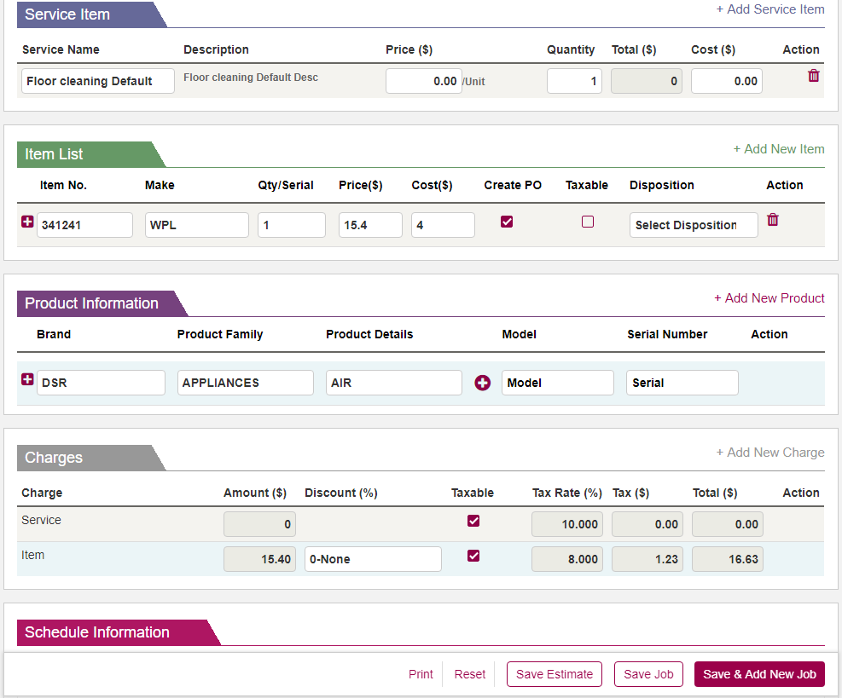Viewport: 842px width, 698px height.
Task: Click Make field showing WPL
Action: (x=196, y=225)
